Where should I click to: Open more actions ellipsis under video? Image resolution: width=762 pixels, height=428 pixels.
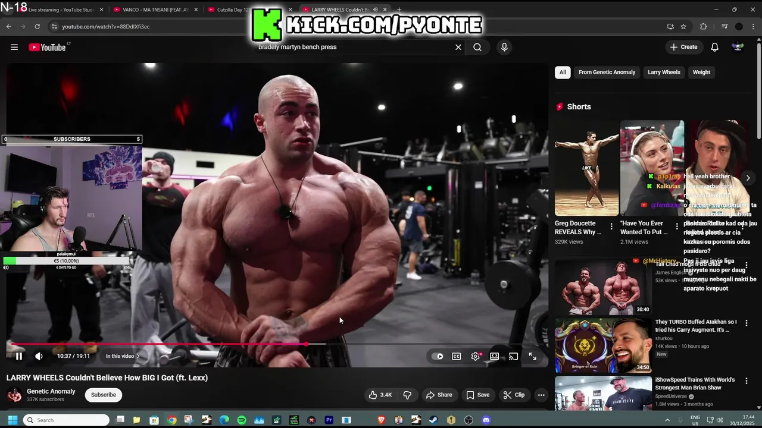(x=541, y=395)
